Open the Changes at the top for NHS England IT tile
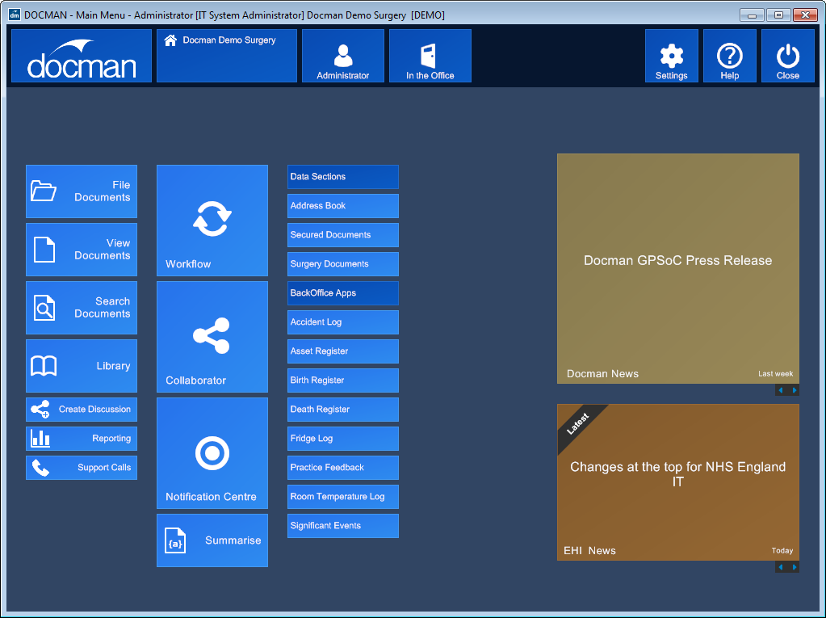The height and width of the screenshot is (618, 826). click(678, 482)
